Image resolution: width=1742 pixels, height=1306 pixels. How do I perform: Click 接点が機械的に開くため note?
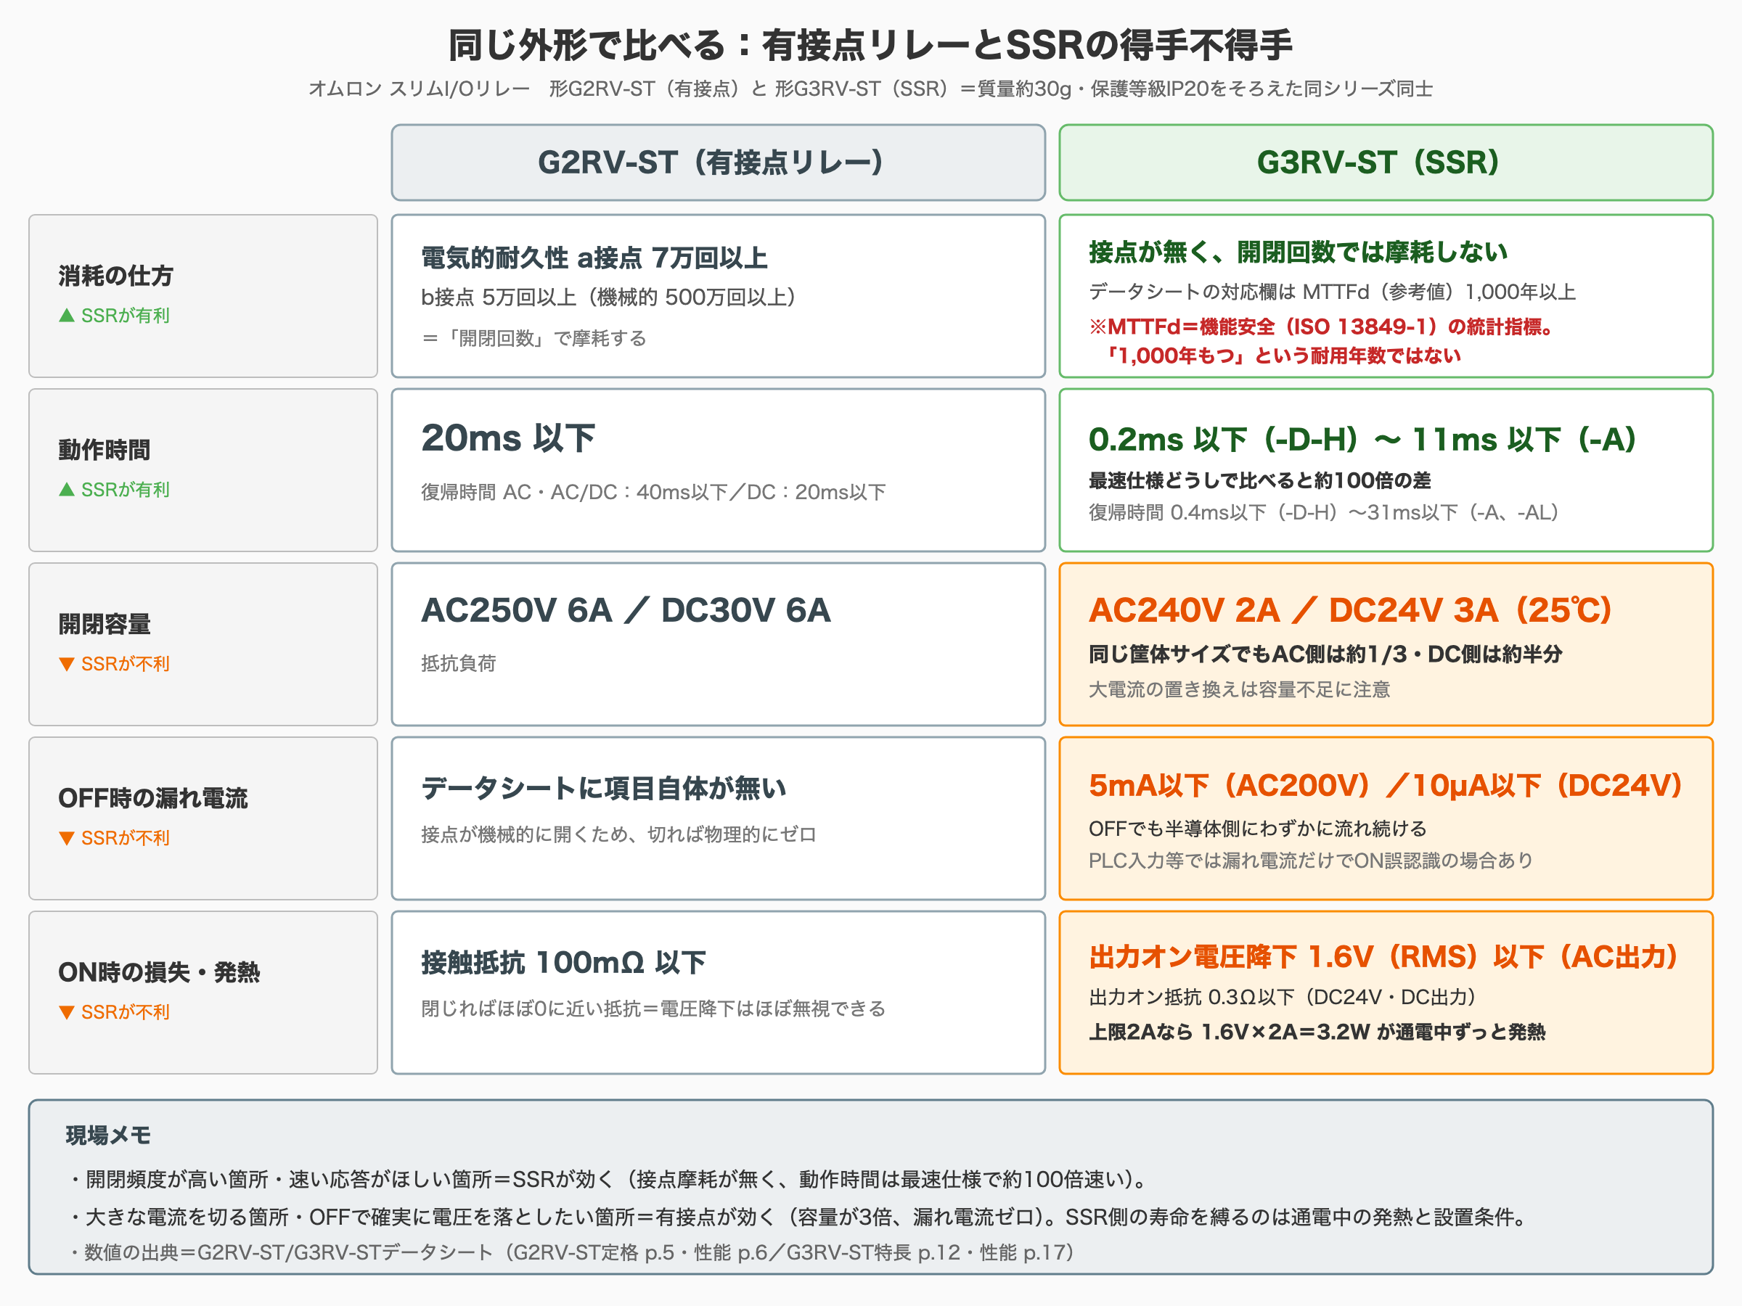coord(619,834)
